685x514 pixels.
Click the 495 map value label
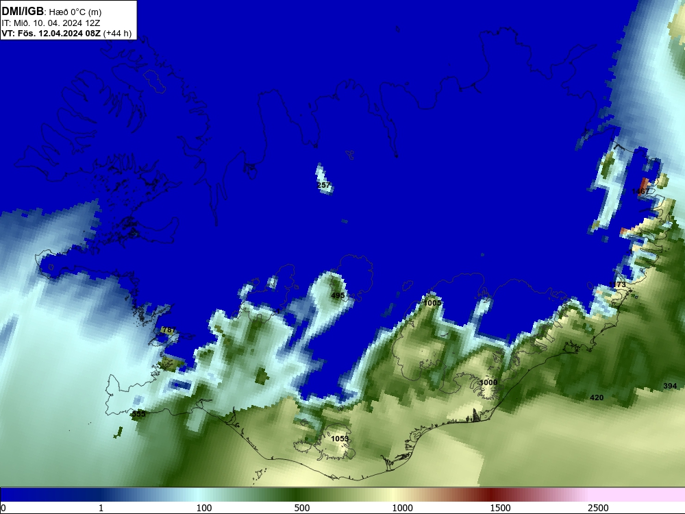(338, 295)
